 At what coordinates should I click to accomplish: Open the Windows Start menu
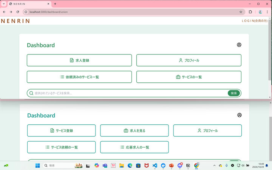click(37, 165)
